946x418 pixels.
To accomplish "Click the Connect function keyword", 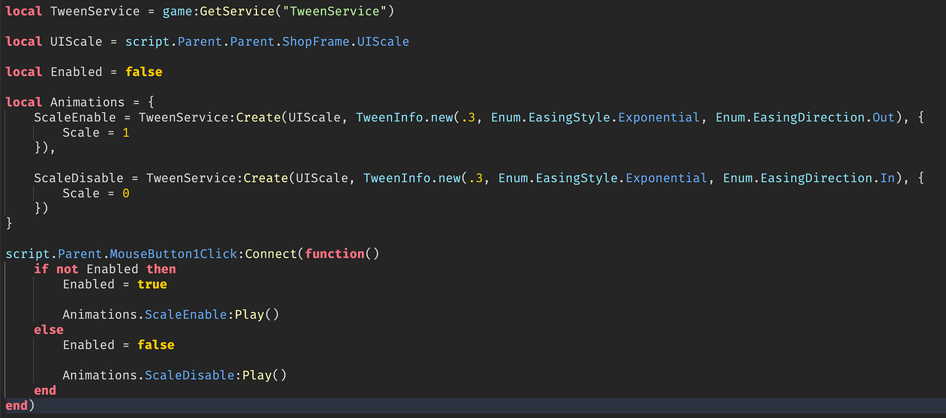I will click(270, 253).
